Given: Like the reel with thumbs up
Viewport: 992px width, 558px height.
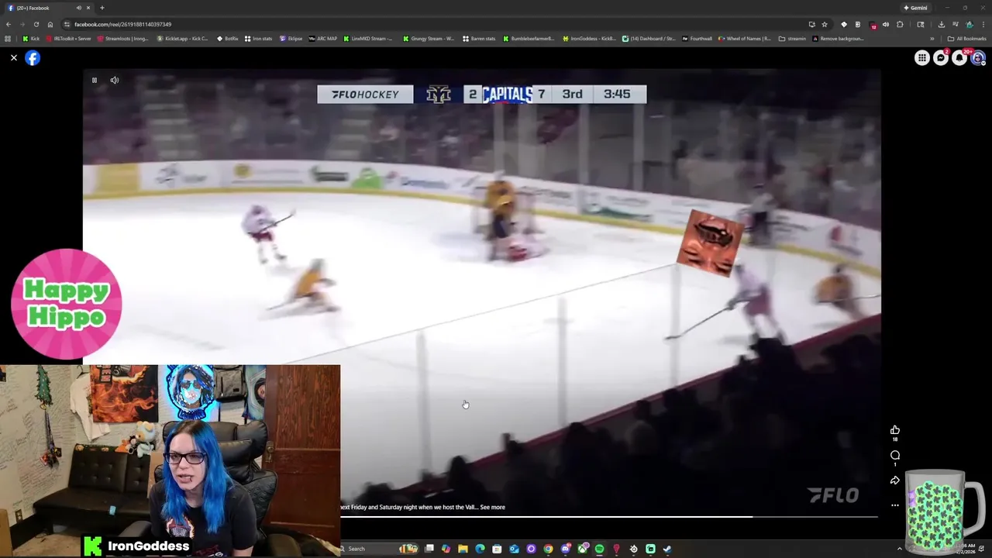Looking at the screenshot, I should tap(895, 429).
